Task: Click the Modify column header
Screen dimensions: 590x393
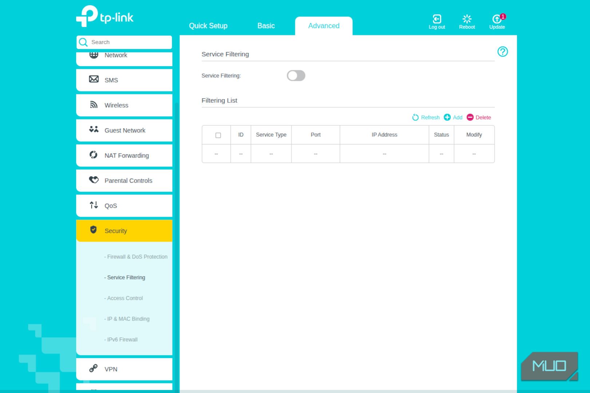Action: point(474,135)
